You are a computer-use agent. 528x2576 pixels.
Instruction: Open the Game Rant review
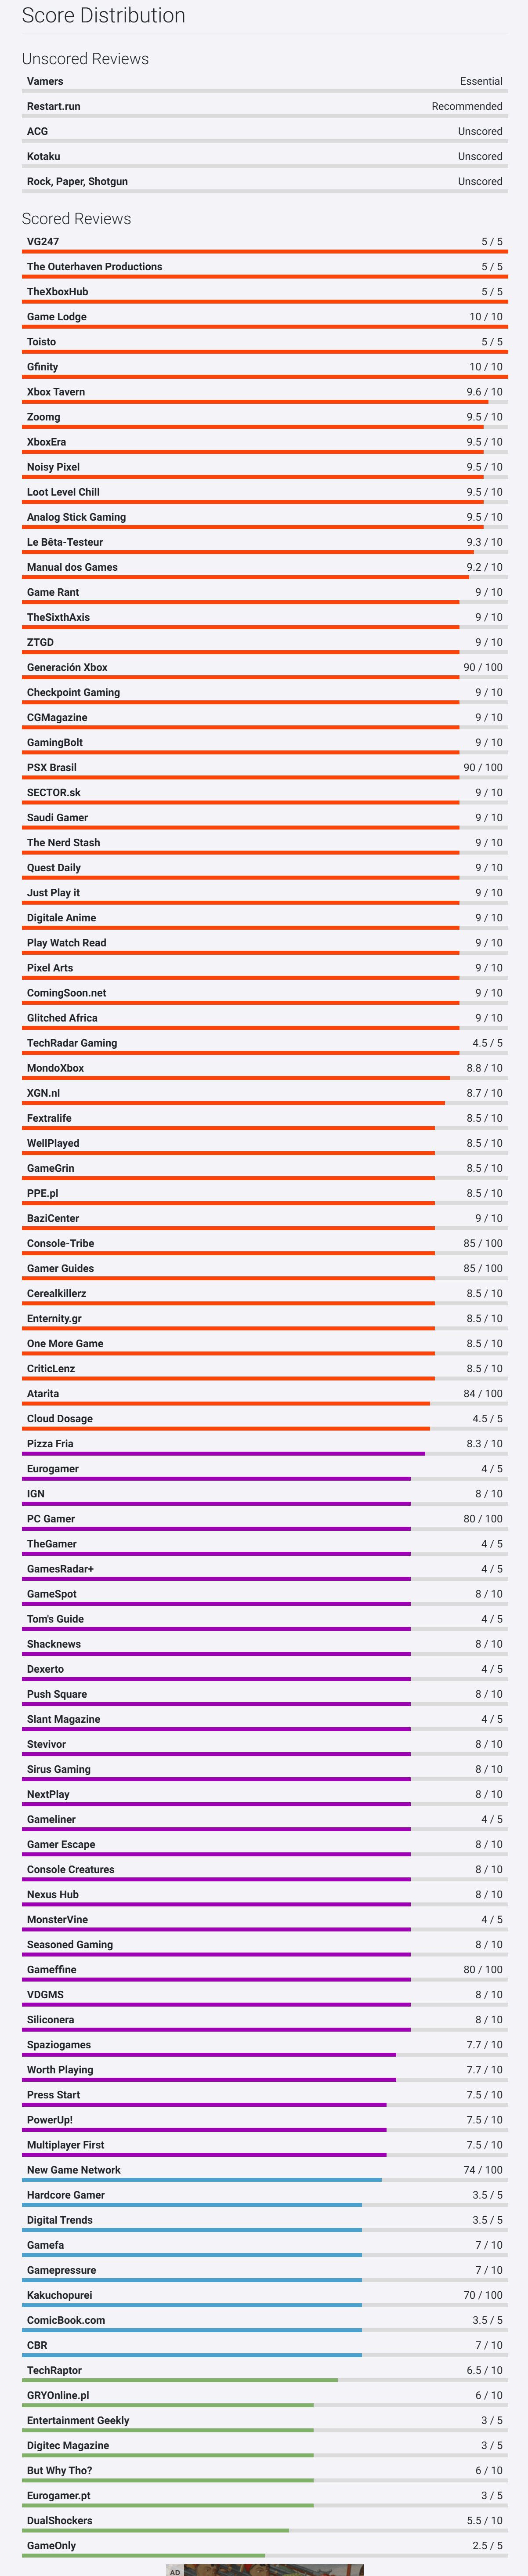click(53, 592)
